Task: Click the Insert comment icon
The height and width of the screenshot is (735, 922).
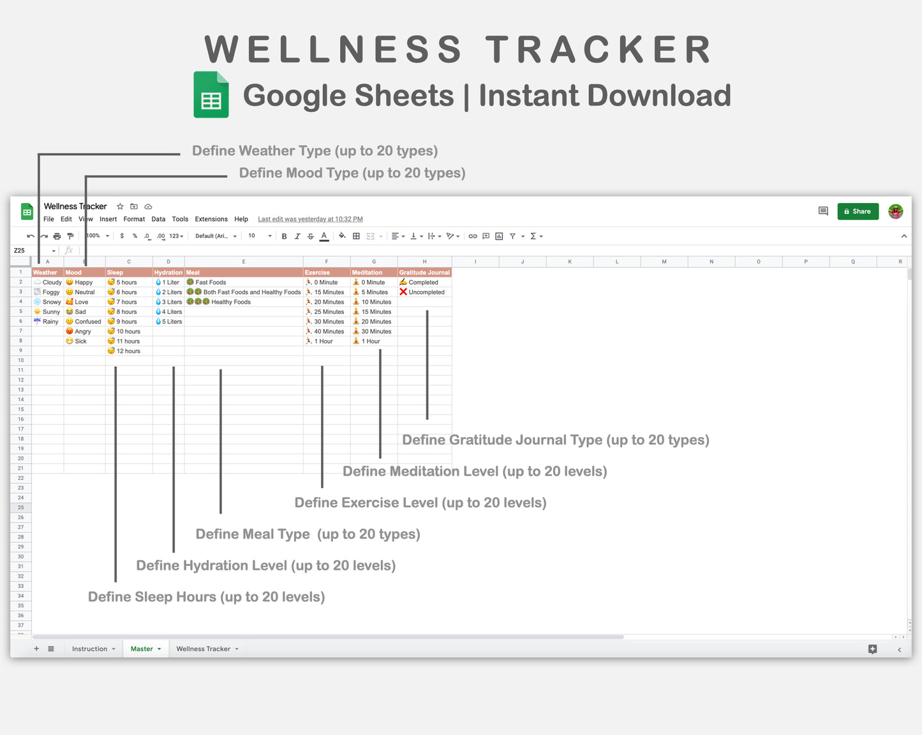Action: [486, 235]
